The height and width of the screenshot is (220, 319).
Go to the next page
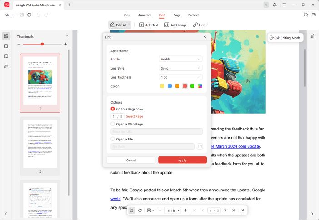[x=225, y=210]
